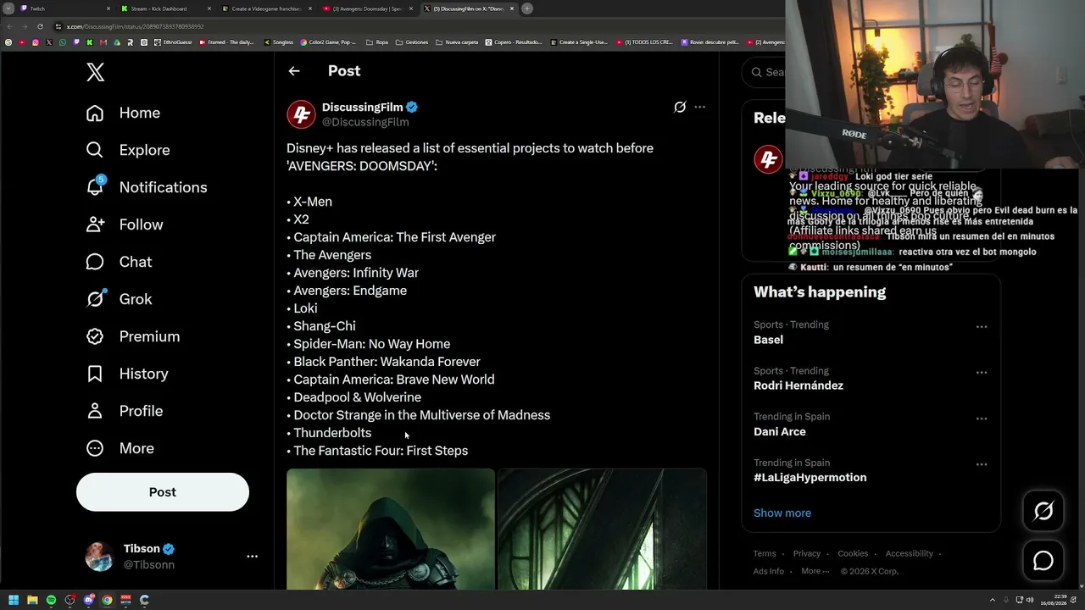This screenshot has height=610, width=1085.
Task: Open Discord from the taskbar
Action: 88,600
